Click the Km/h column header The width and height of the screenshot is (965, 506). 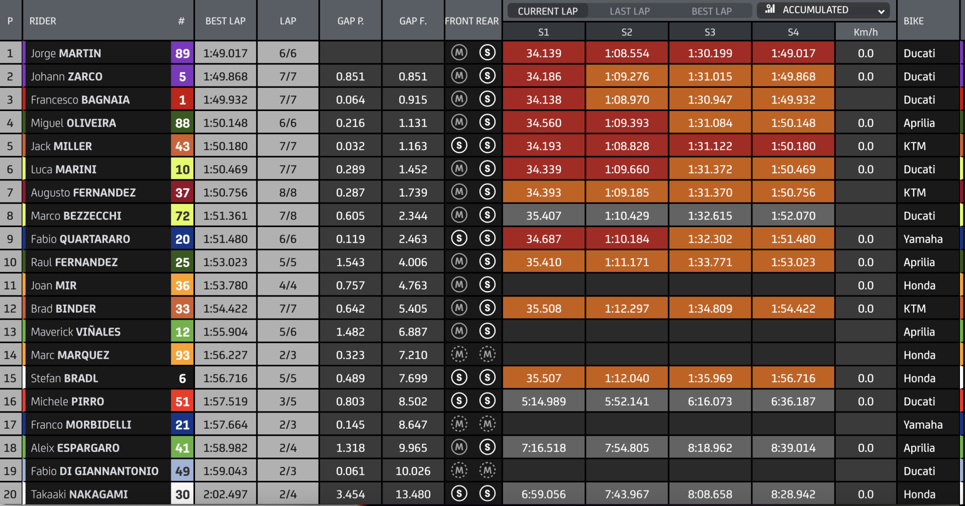coord(865,32)
